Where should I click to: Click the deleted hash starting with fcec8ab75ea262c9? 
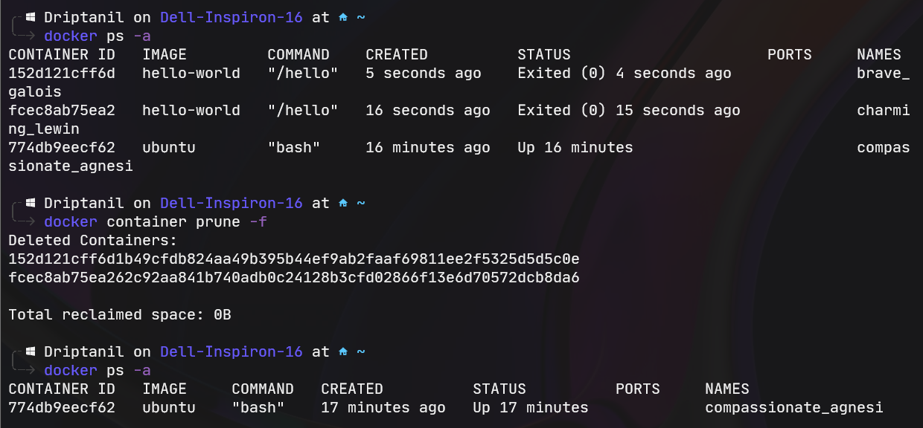point(294,277)
